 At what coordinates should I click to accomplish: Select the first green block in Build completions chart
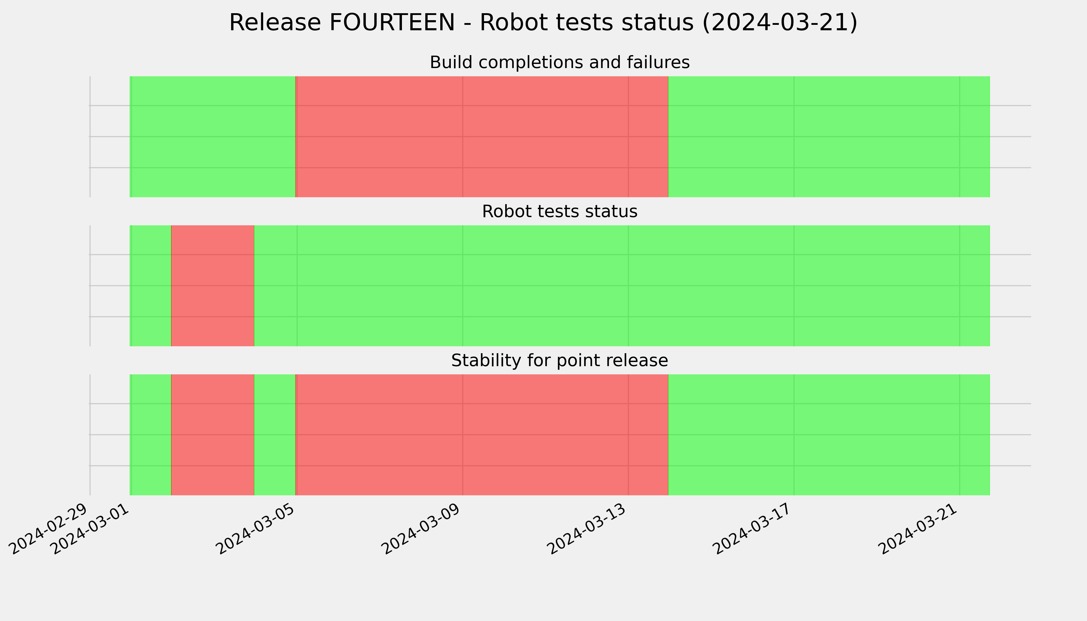point(212,136)
